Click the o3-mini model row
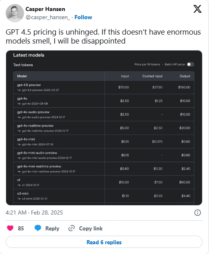The width and height of the screenshot is (209, 254). pos(104,196)
